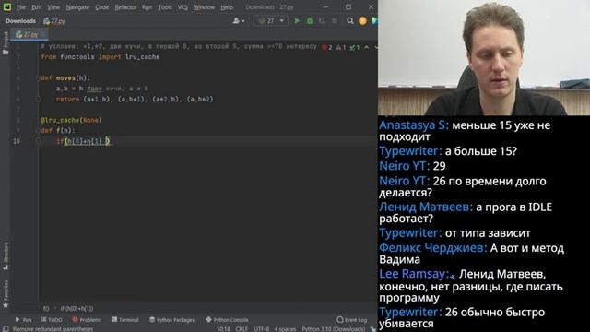Open the Run menu
The image size is (590, 332).
click(147, 7)
